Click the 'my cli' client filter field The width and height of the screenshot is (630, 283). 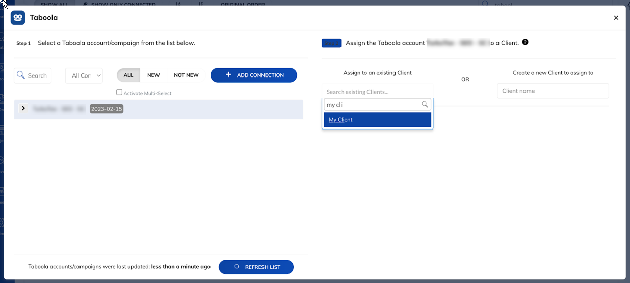pos(378,105)
